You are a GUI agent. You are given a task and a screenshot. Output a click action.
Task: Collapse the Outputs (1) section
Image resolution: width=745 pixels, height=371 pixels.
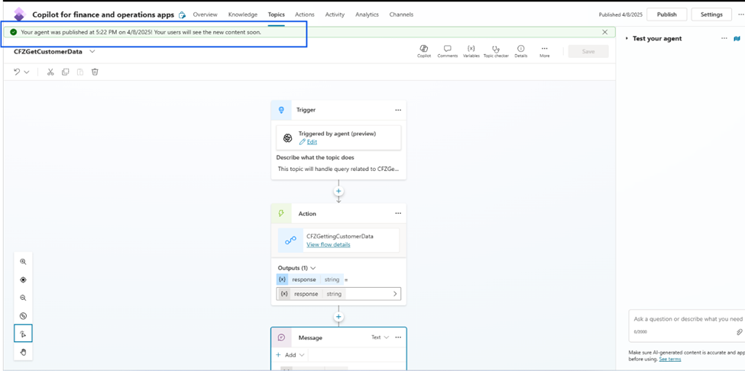[313, 268]
